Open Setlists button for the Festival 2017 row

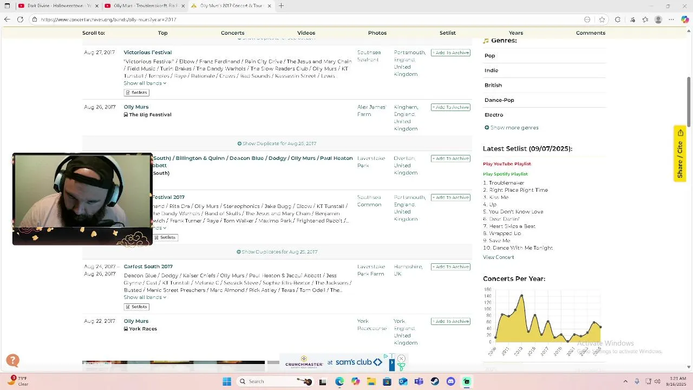[x=165, y=237]
